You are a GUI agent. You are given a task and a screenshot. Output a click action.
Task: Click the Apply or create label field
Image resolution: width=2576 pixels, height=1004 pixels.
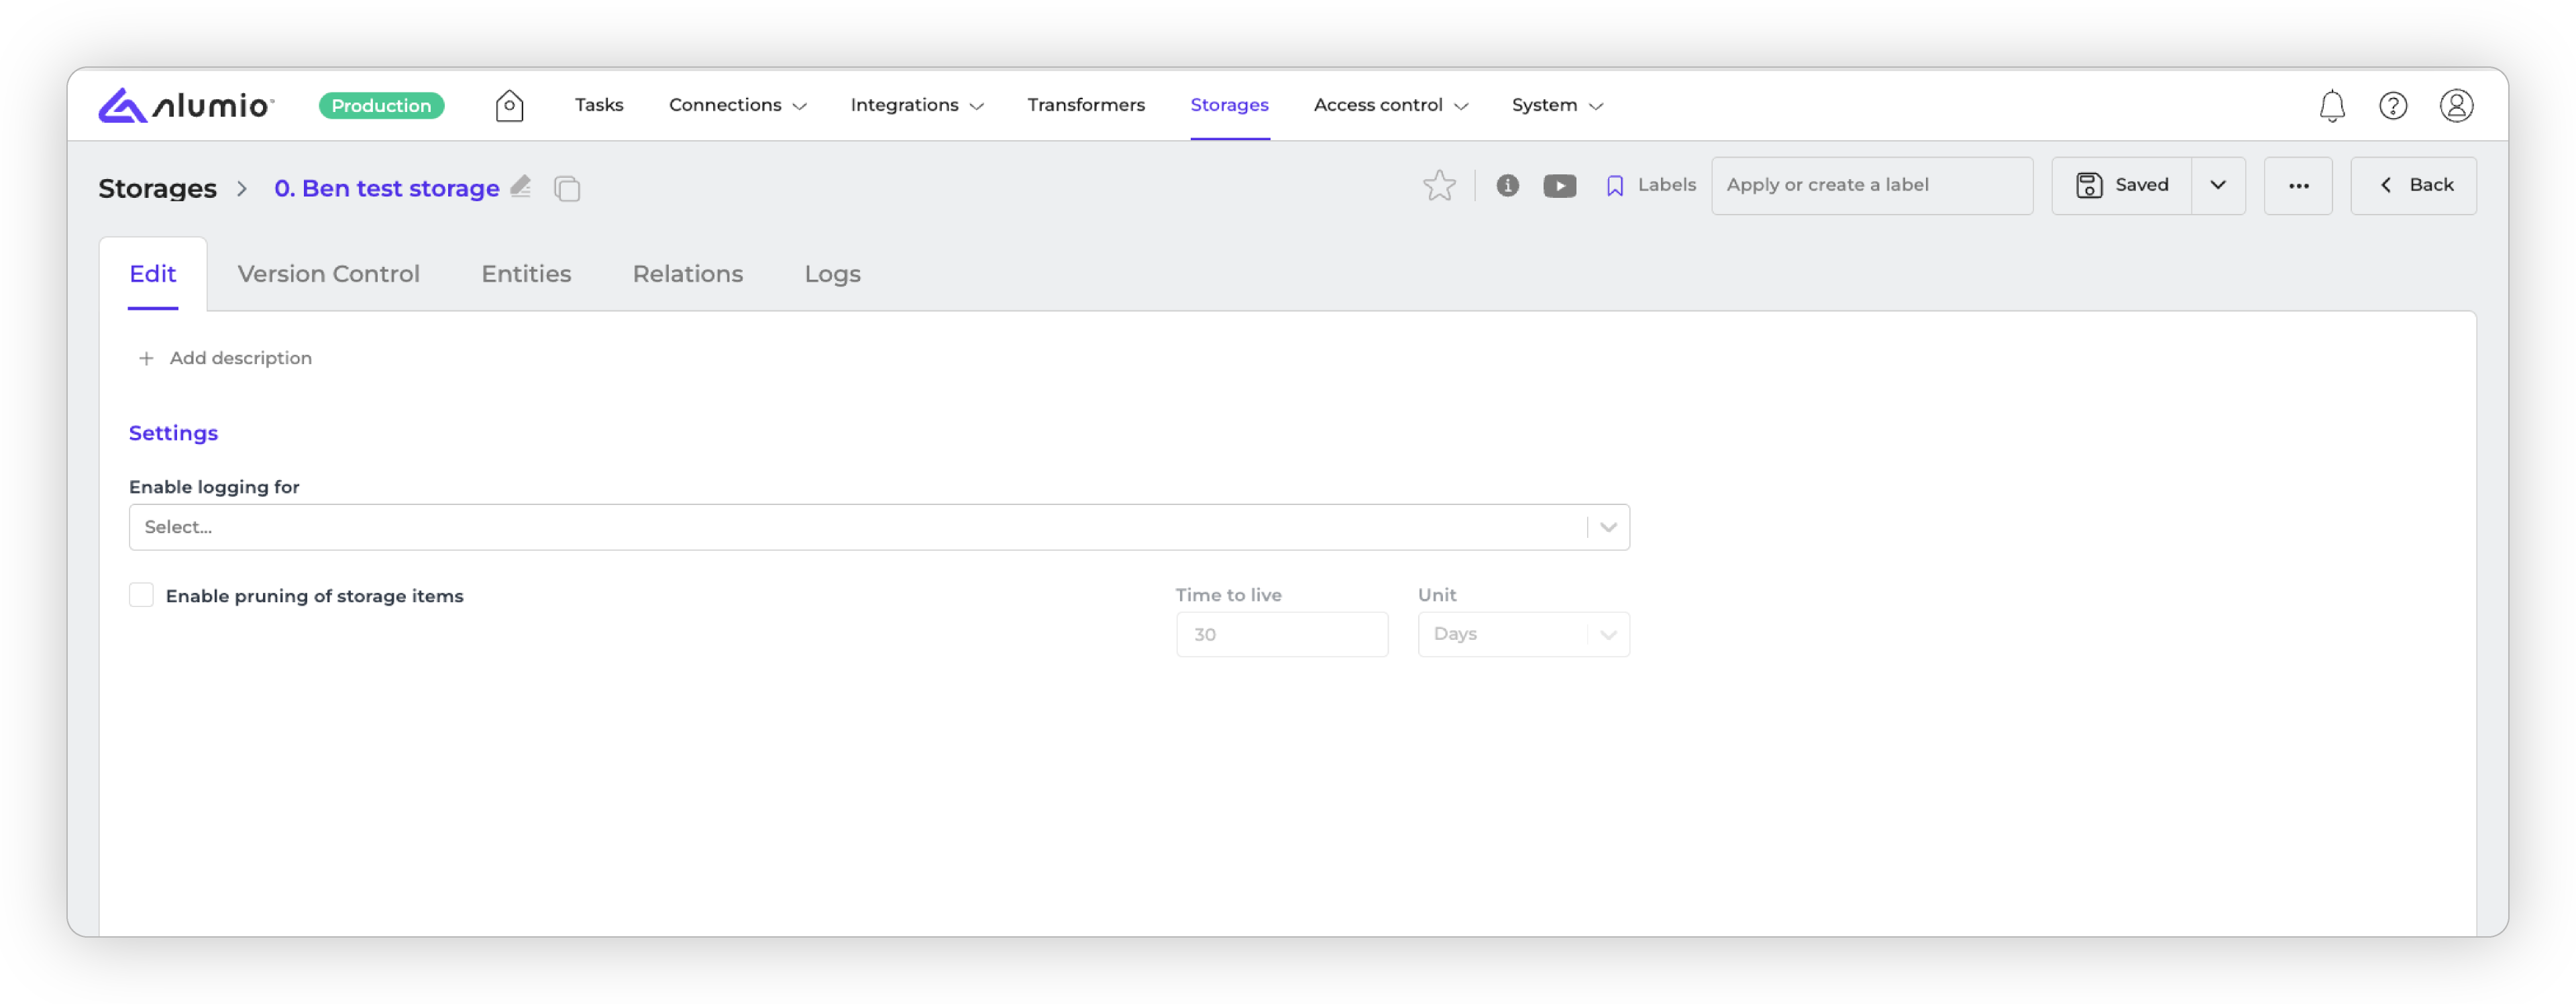(1870, 185)
